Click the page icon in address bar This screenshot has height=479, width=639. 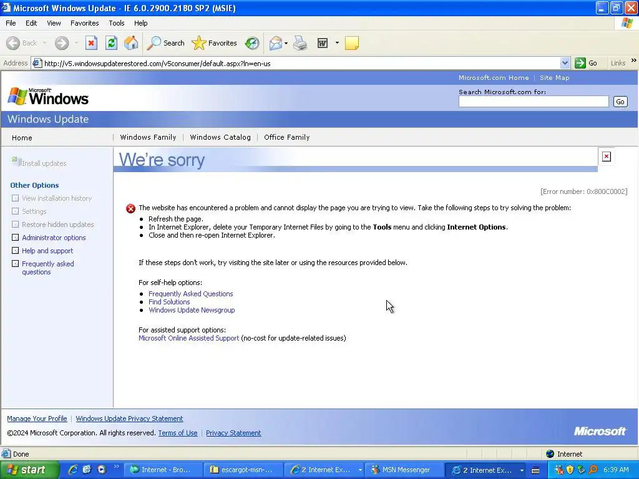pos(37,63)
